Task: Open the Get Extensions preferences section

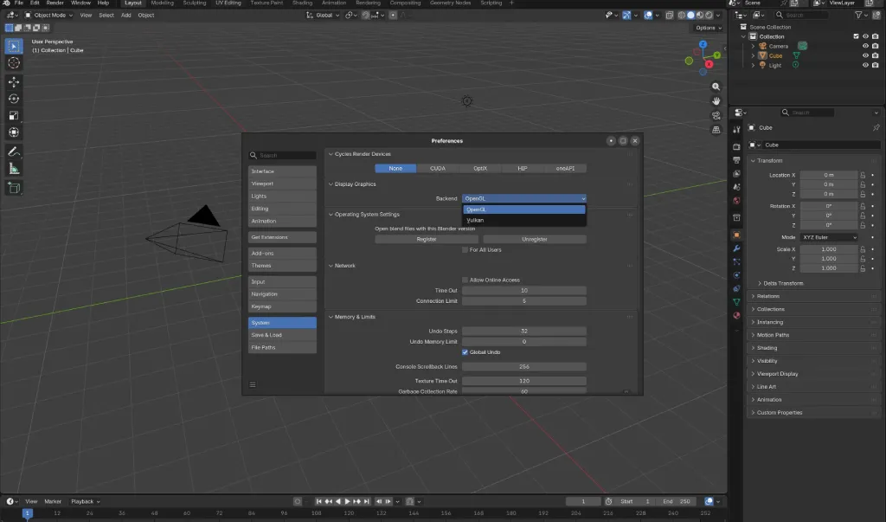Action: pos(282,237)
